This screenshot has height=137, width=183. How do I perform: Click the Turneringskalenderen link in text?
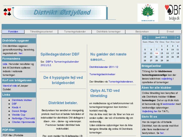(x=121, y=82)
